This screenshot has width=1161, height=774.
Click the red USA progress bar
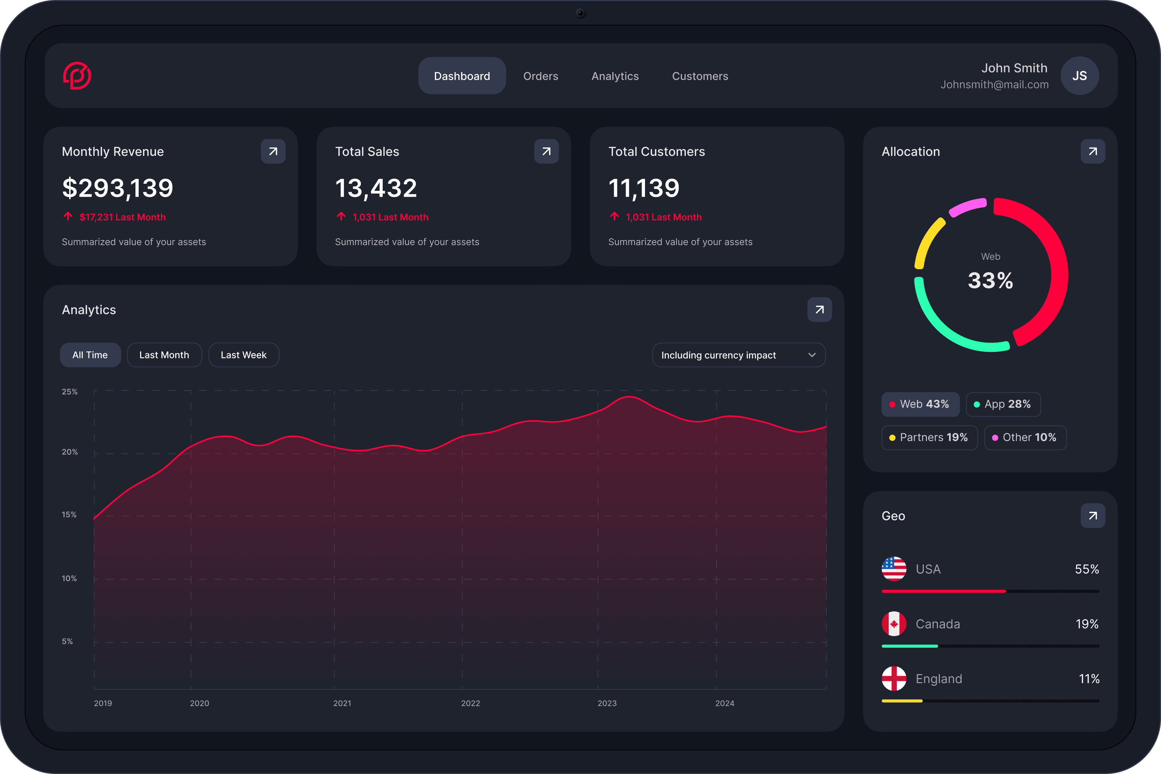point(943,591)
